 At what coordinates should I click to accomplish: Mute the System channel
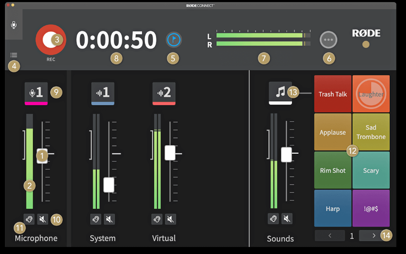pyautogui.click(x=109, y=219)
